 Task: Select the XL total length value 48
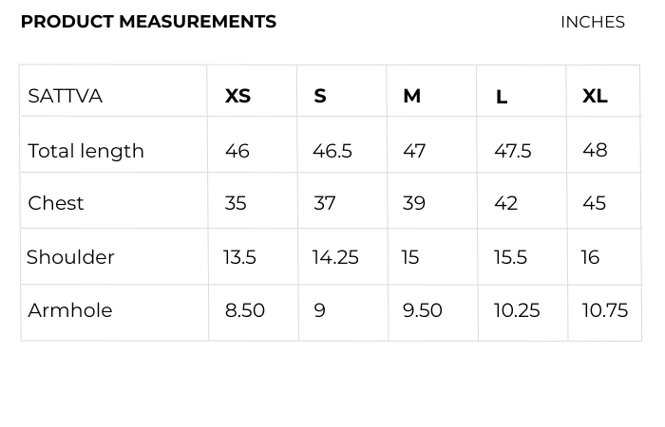tap(595, 150)
